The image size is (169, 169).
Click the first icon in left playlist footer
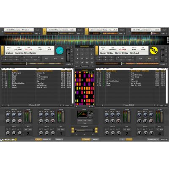pos(3,105)
